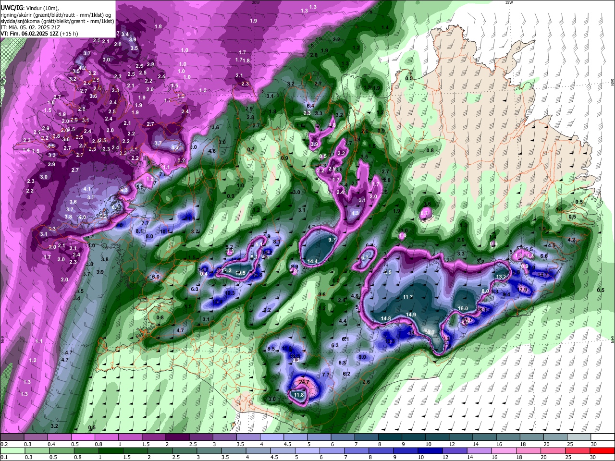Screen dimensions: 615x461
Task: Pick the light pink rain swatch between 16 and 18
Action: [504, 450]
